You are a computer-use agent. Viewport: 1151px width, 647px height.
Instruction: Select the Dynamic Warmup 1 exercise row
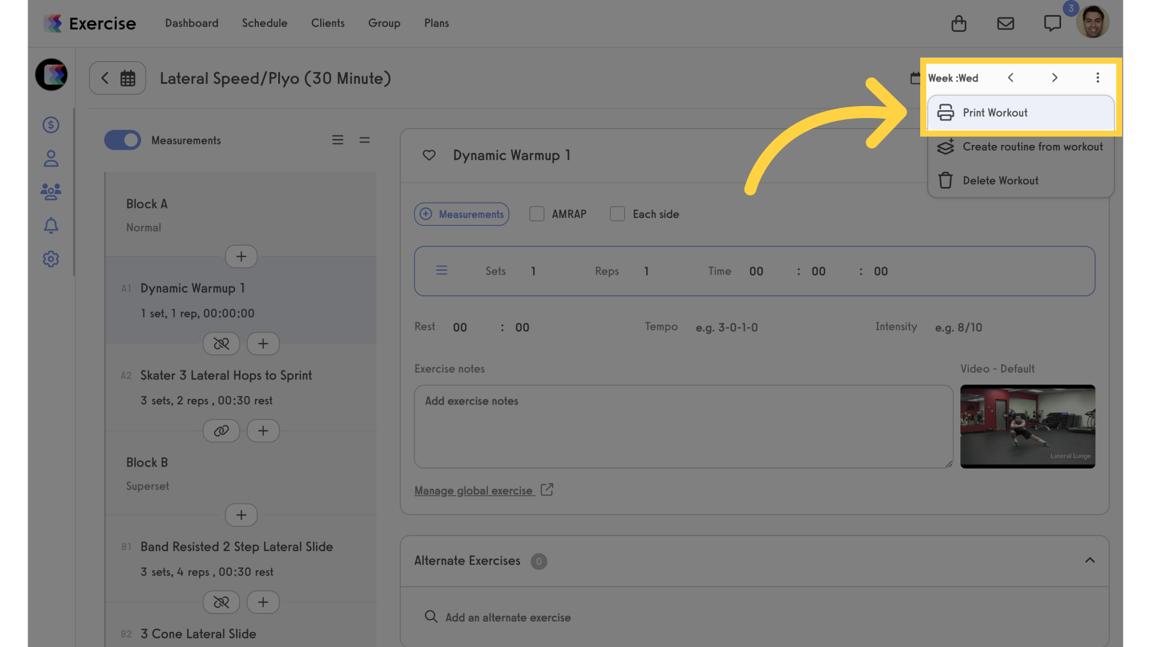(x=241, y=300)
